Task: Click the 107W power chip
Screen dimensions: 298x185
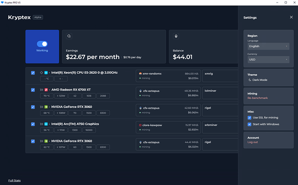Action: (x=61, y=147)
